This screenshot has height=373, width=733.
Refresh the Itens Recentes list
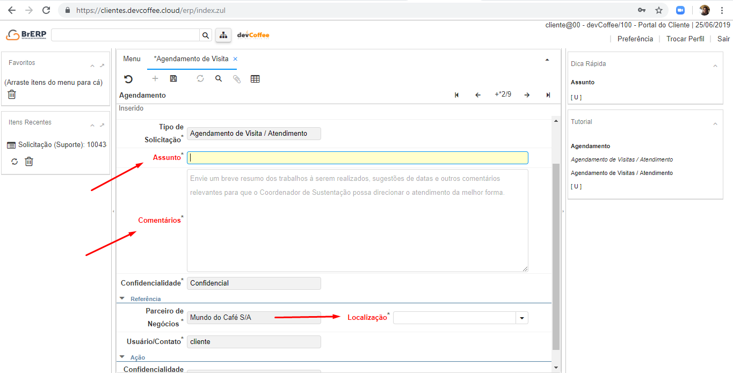pos(14,162)
